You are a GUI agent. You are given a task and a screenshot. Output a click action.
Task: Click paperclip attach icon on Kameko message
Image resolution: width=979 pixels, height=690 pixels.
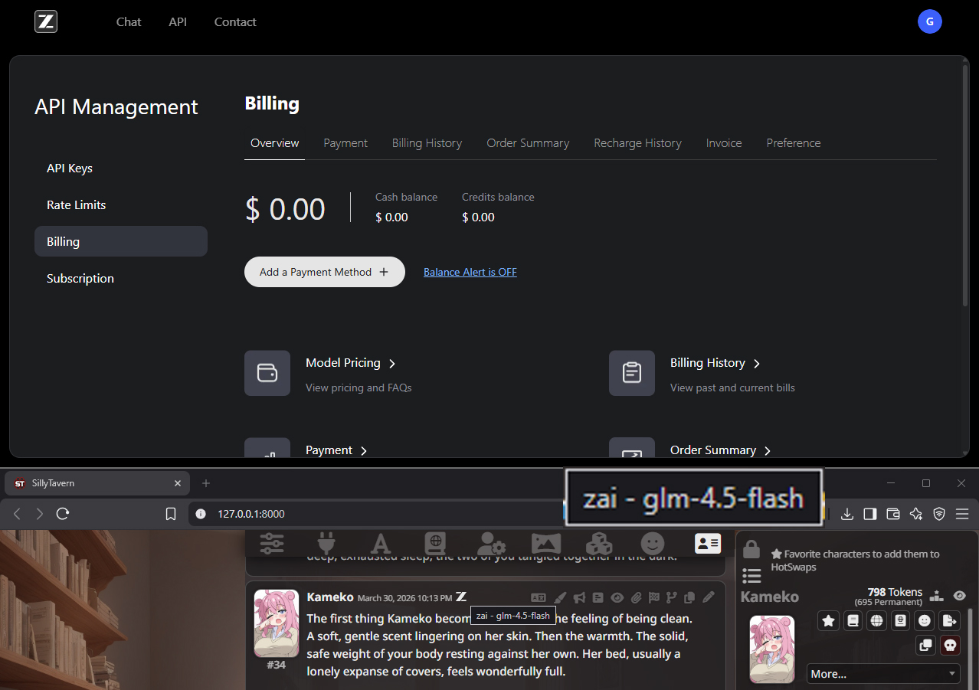click(636, 597)
